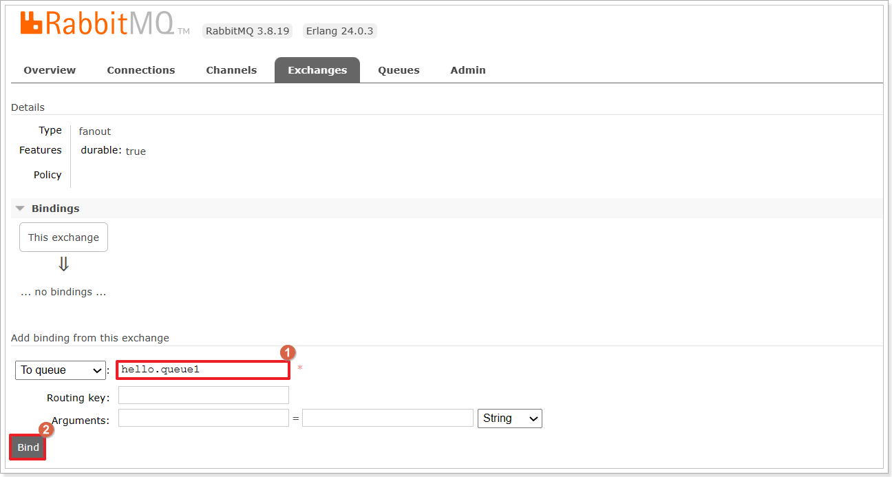892x477 pixels.
Task: Open the Overview tab
Action: pyautogui.click(x=50, y=70)
